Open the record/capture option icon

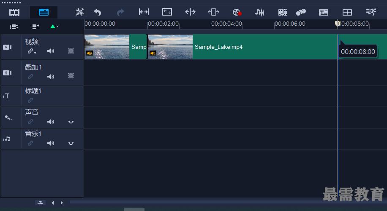pos(237,12)
